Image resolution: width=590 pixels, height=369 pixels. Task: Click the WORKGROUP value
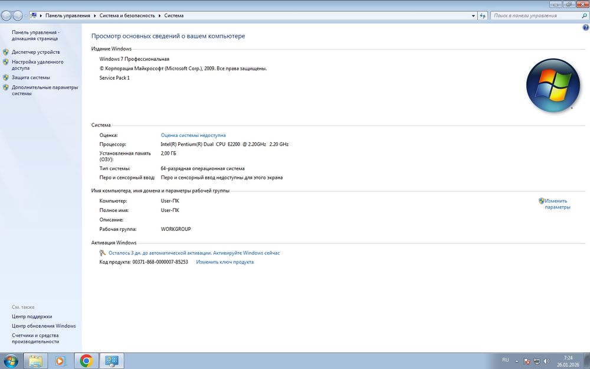(x=176, y=229)
